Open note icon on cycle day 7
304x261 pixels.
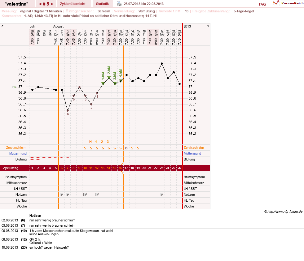(x=67, y=195)
